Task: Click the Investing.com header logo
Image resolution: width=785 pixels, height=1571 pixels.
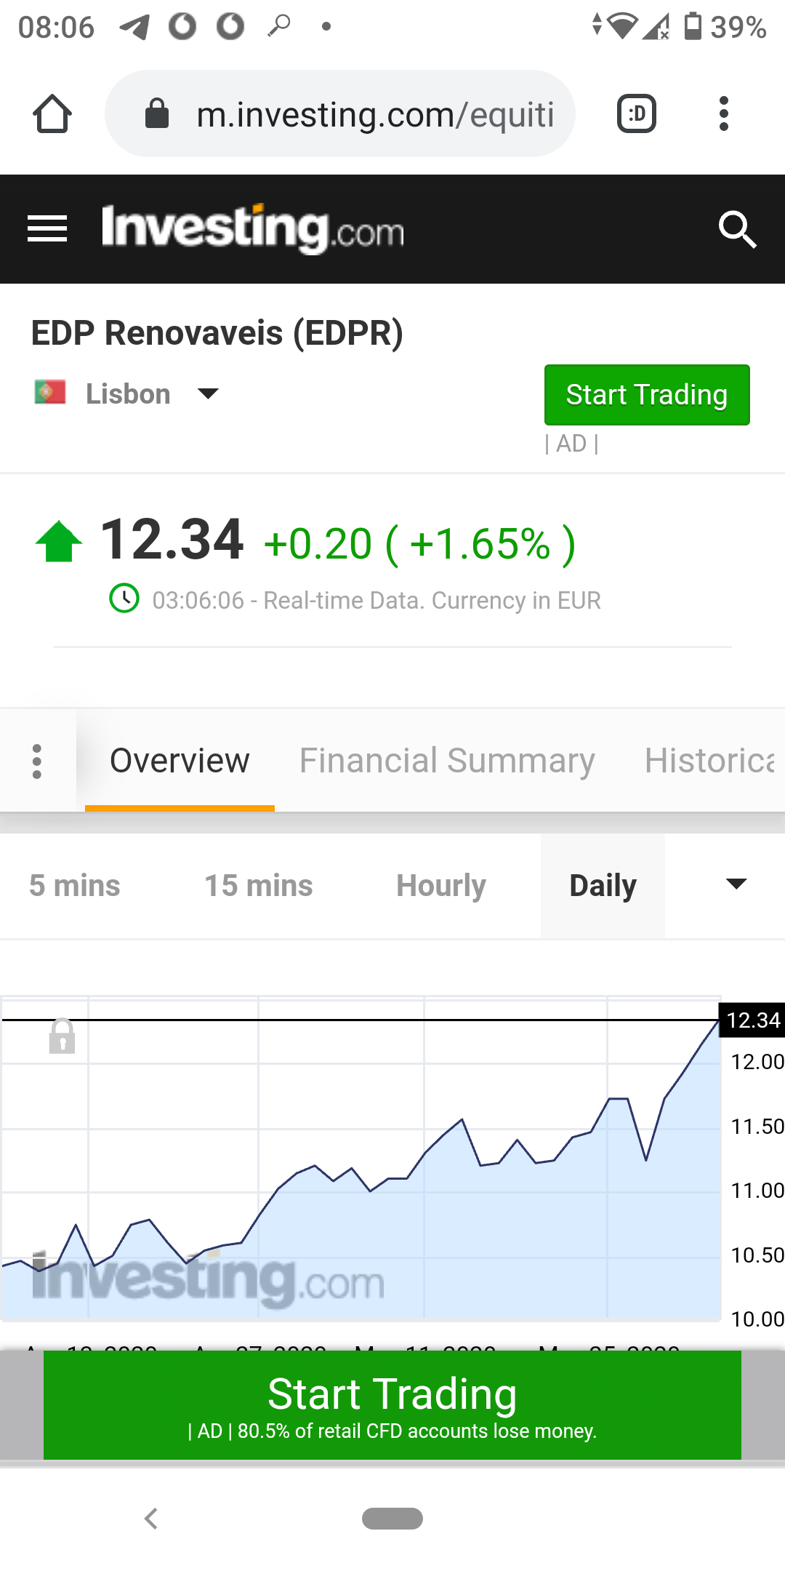Action: coord(252,229)
